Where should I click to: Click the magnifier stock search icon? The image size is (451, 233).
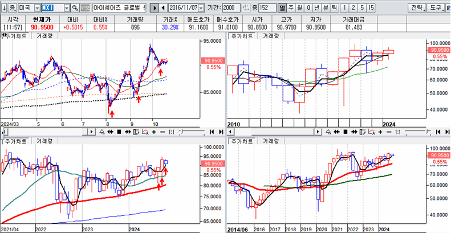[75, 8]
